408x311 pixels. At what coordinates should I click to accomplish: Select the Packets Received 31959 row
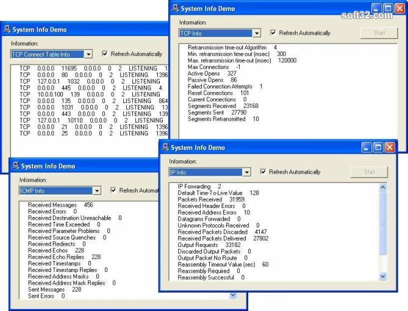211,199
